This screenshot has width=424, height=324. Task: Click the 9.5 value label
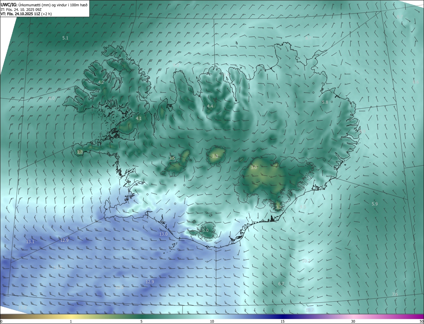pos(303,207)
